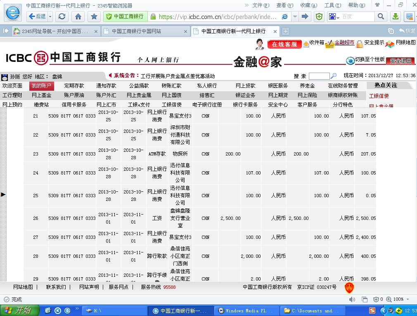417x316 pixels.
Task: Click the 搜索 input field on the bank page
Action: coord(319,76)
